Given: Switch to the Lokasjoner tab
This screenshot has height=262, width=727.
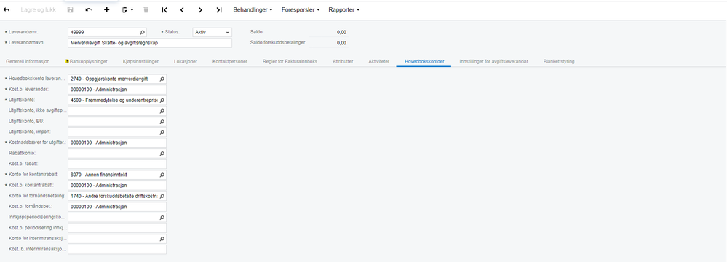Looking at the screenshot, I should tap(186, 61).
